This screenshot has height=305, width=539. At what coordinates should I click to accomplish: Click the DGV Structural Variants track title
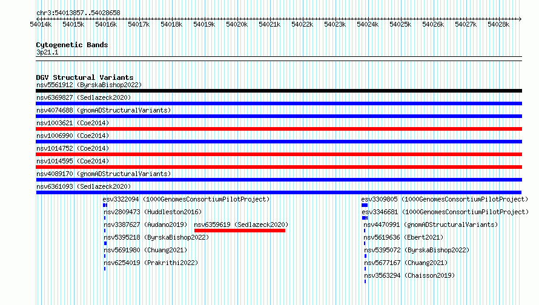[85, 77]
